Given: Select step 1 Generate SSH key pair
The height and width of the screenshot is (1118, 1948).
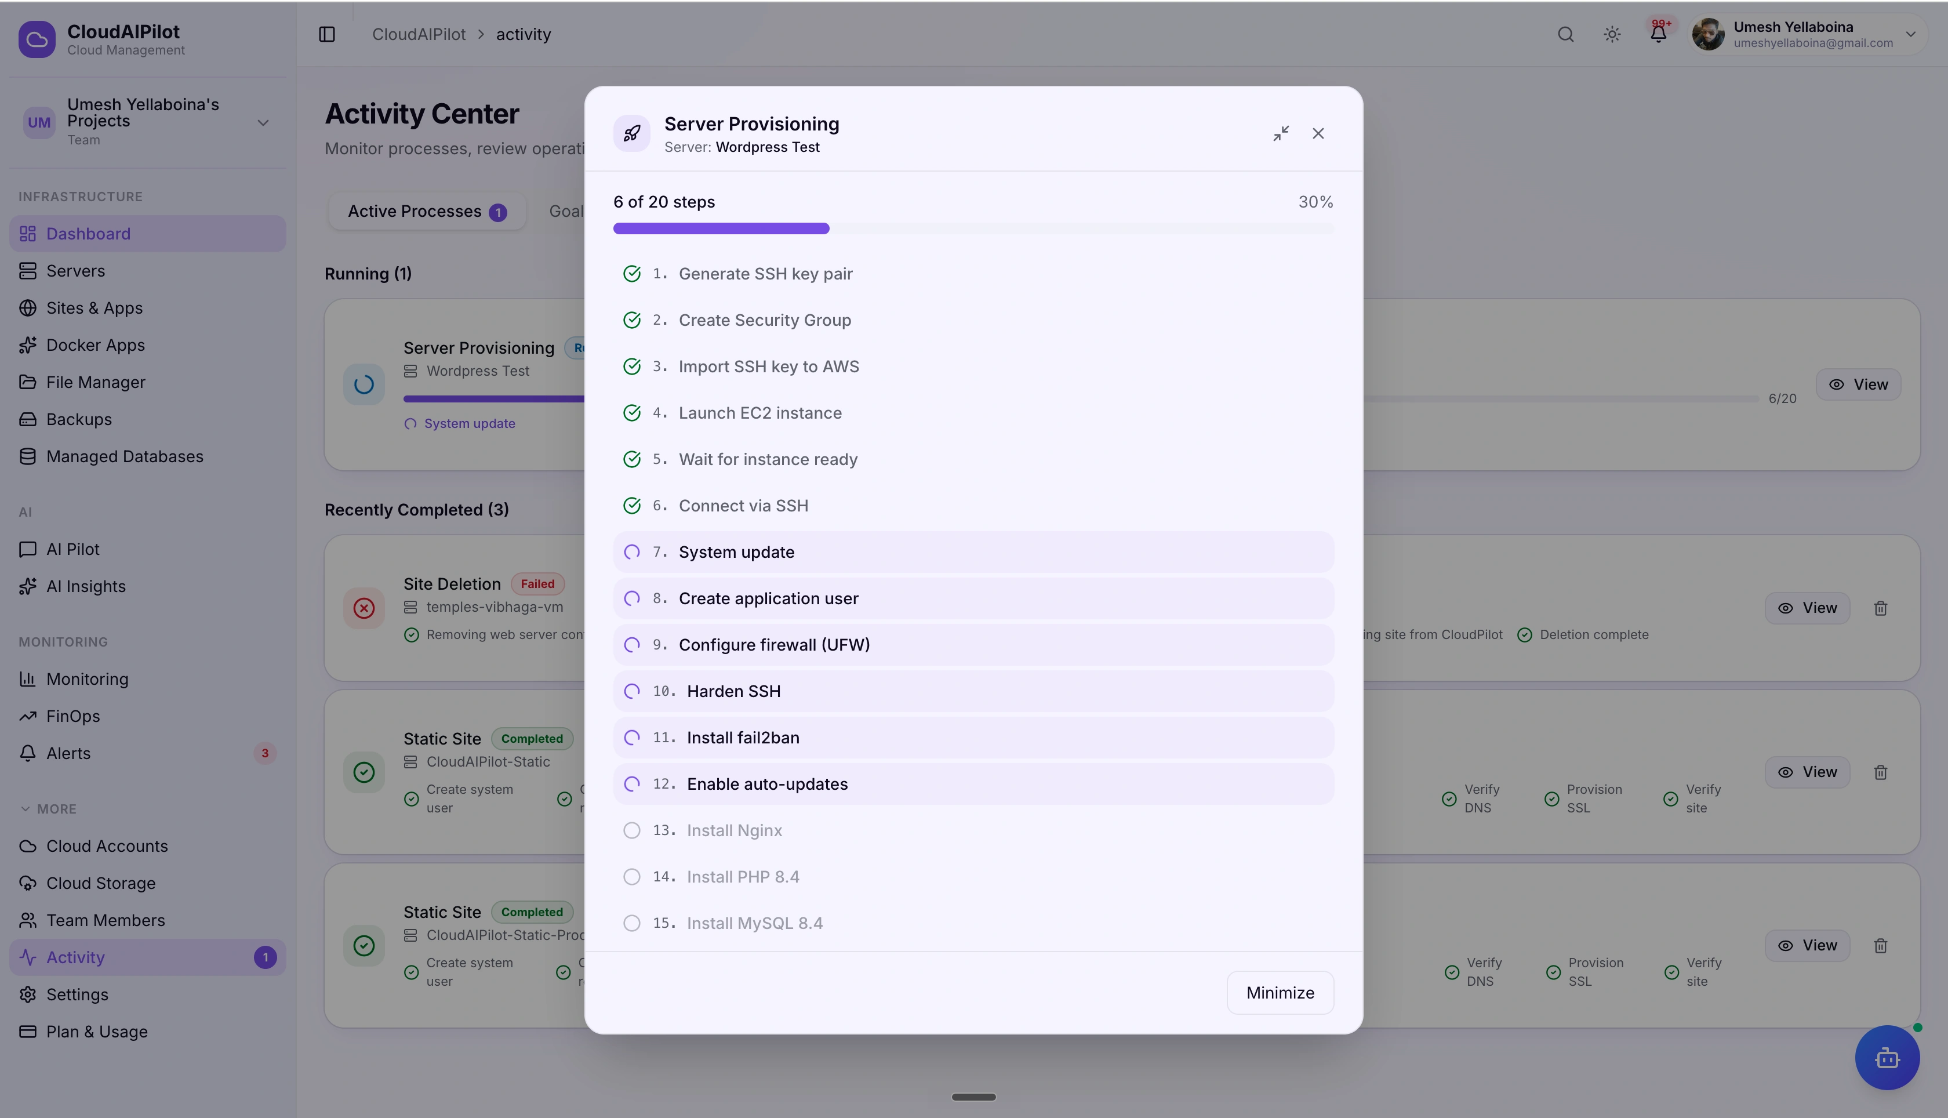Looking at the screenshot, I should tap(973, 274).
